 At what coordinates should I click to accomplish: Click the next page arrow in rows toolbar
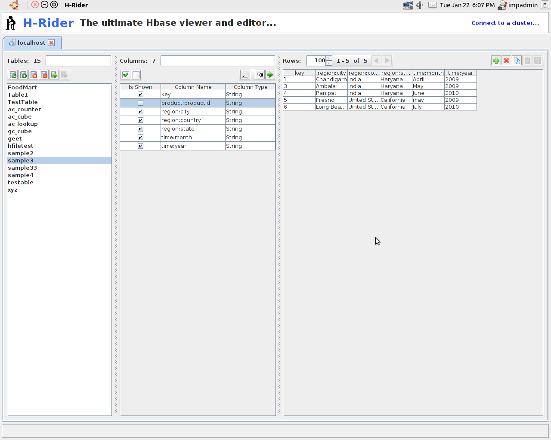point(387,61)
